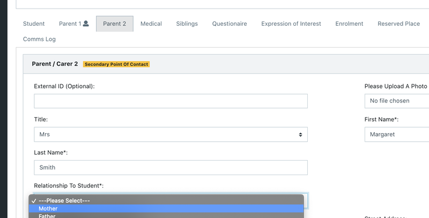429x218 pixels.
Task: Switch to the Student tab
Action: coord(34,24)
